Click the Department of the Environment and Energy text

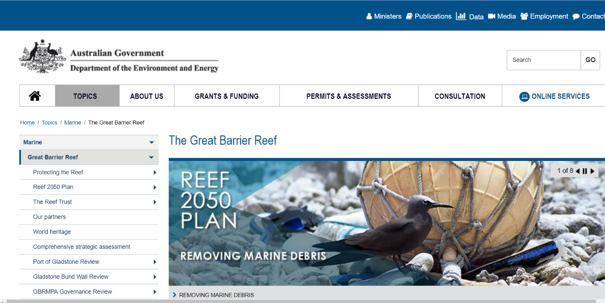click(x=144, y=68)
